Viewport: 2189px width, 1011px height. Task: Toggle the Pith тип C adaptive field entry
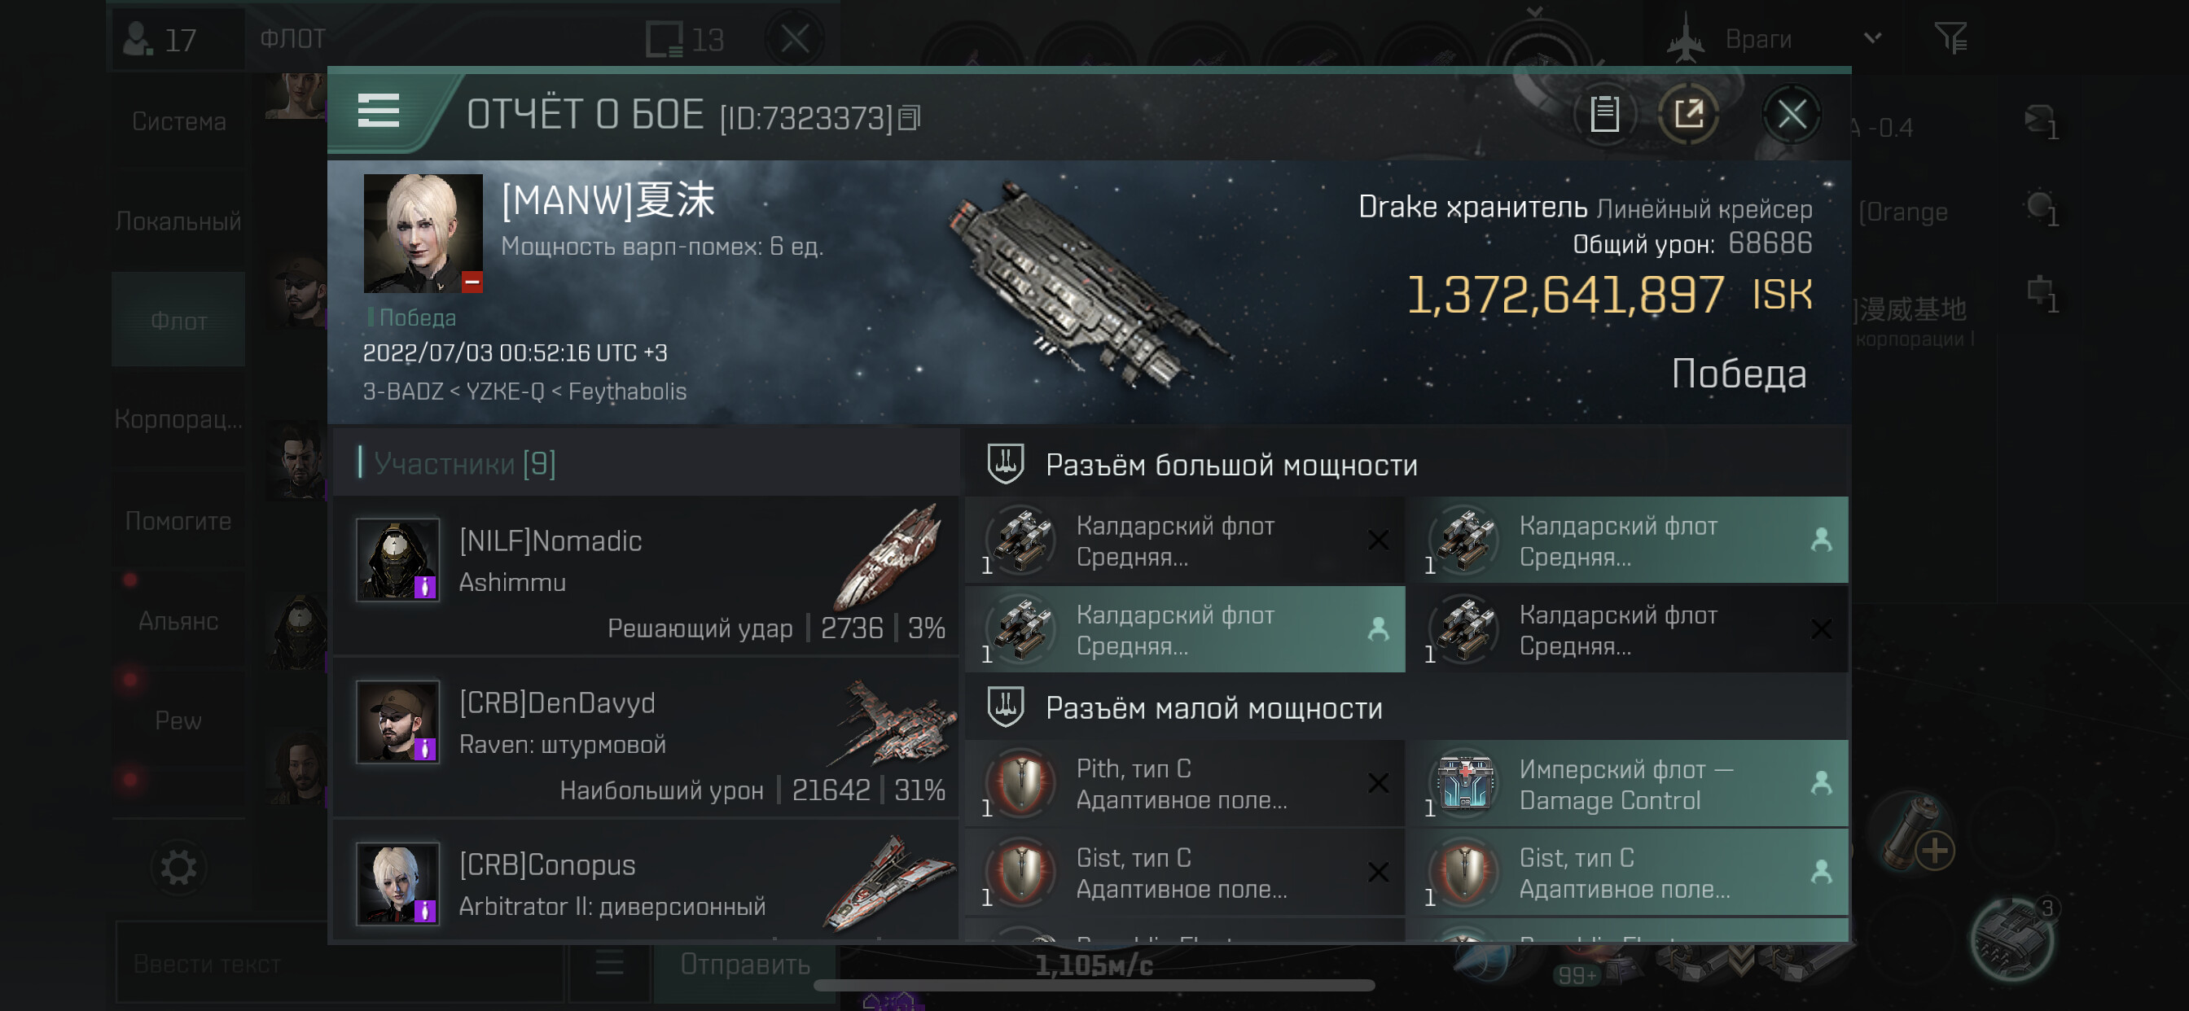click(x=1185, y=783)
